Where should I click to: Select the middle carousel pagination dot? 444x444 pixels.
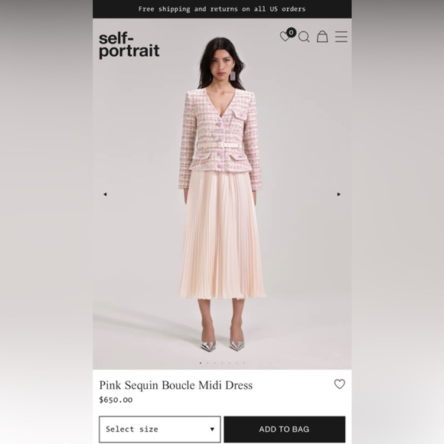(x=222, y=363)
